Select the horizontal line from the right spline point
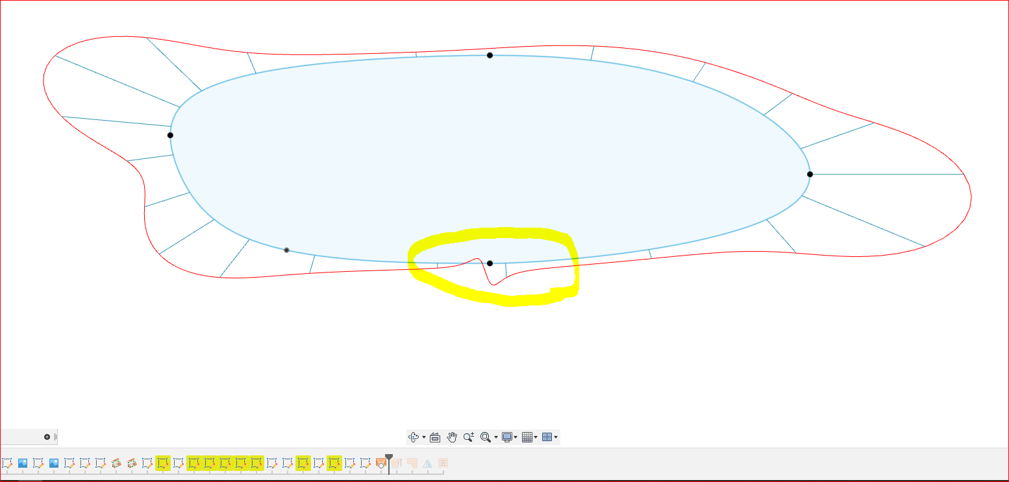1009x482 pixels. (x=887, y=174)
